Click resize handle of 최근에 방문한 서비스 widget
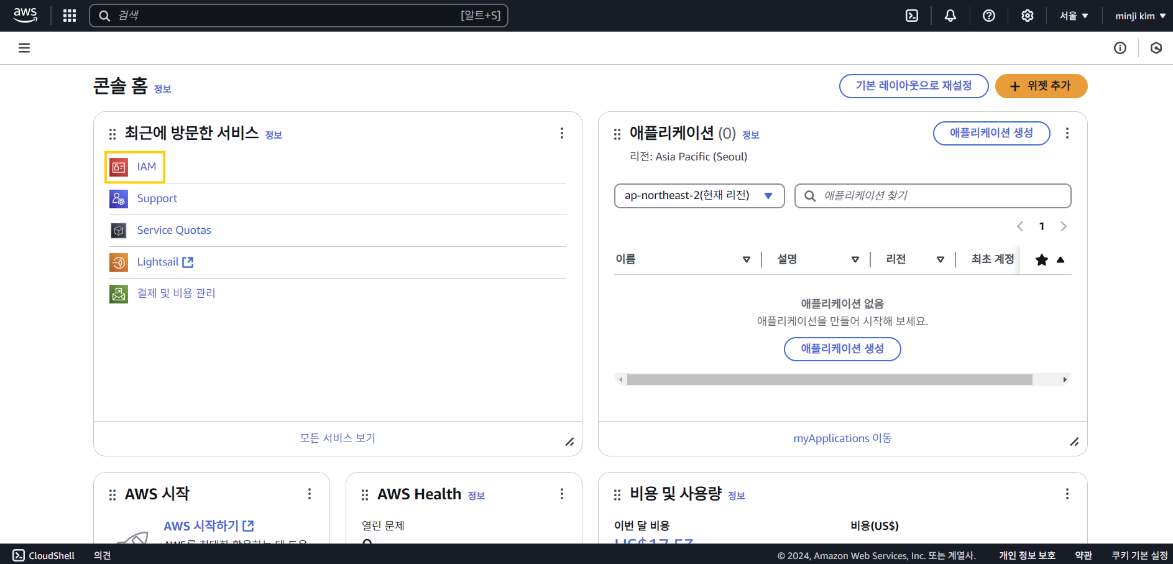1173x564 pixels. (x=569, y=442)
